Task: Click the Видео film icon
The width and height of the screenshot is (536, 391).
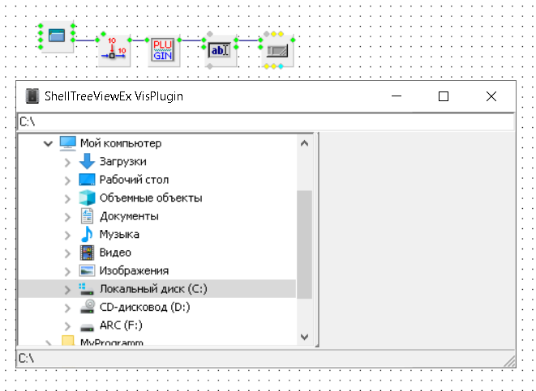Action: pos(87,253)
